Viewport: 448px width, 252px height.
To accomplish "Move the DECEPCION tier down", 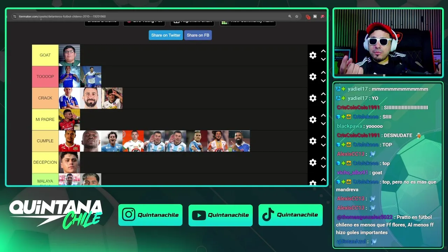I will 323,167.
